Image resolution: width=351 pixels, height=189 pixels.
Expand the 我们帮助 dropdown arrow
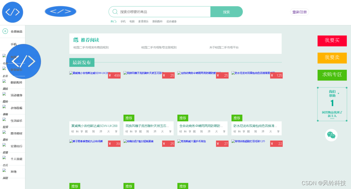coord(338,94)
